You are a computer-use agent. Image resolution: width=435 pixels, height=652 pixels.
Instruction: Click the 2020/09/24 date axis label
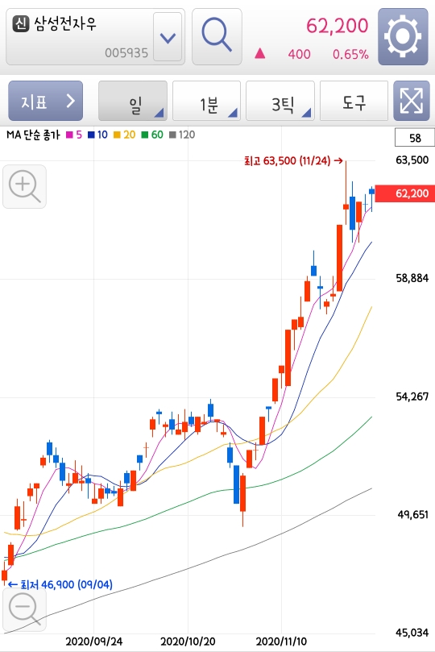tap(94, 642)
